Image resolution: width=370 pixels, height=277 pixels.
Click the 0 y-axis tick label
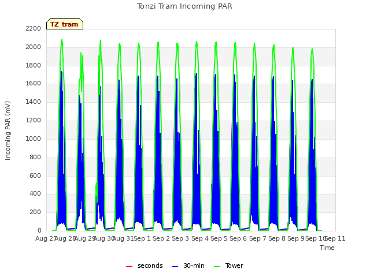[x=39, y=231]
